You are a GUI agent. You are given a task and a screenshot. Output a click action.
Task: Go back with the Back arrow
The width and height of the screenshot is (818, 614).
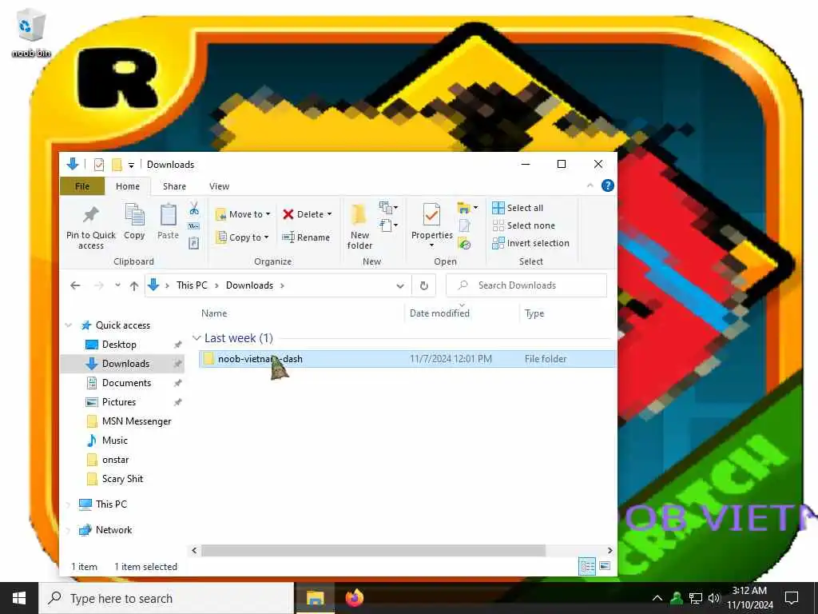click(76, 285)
